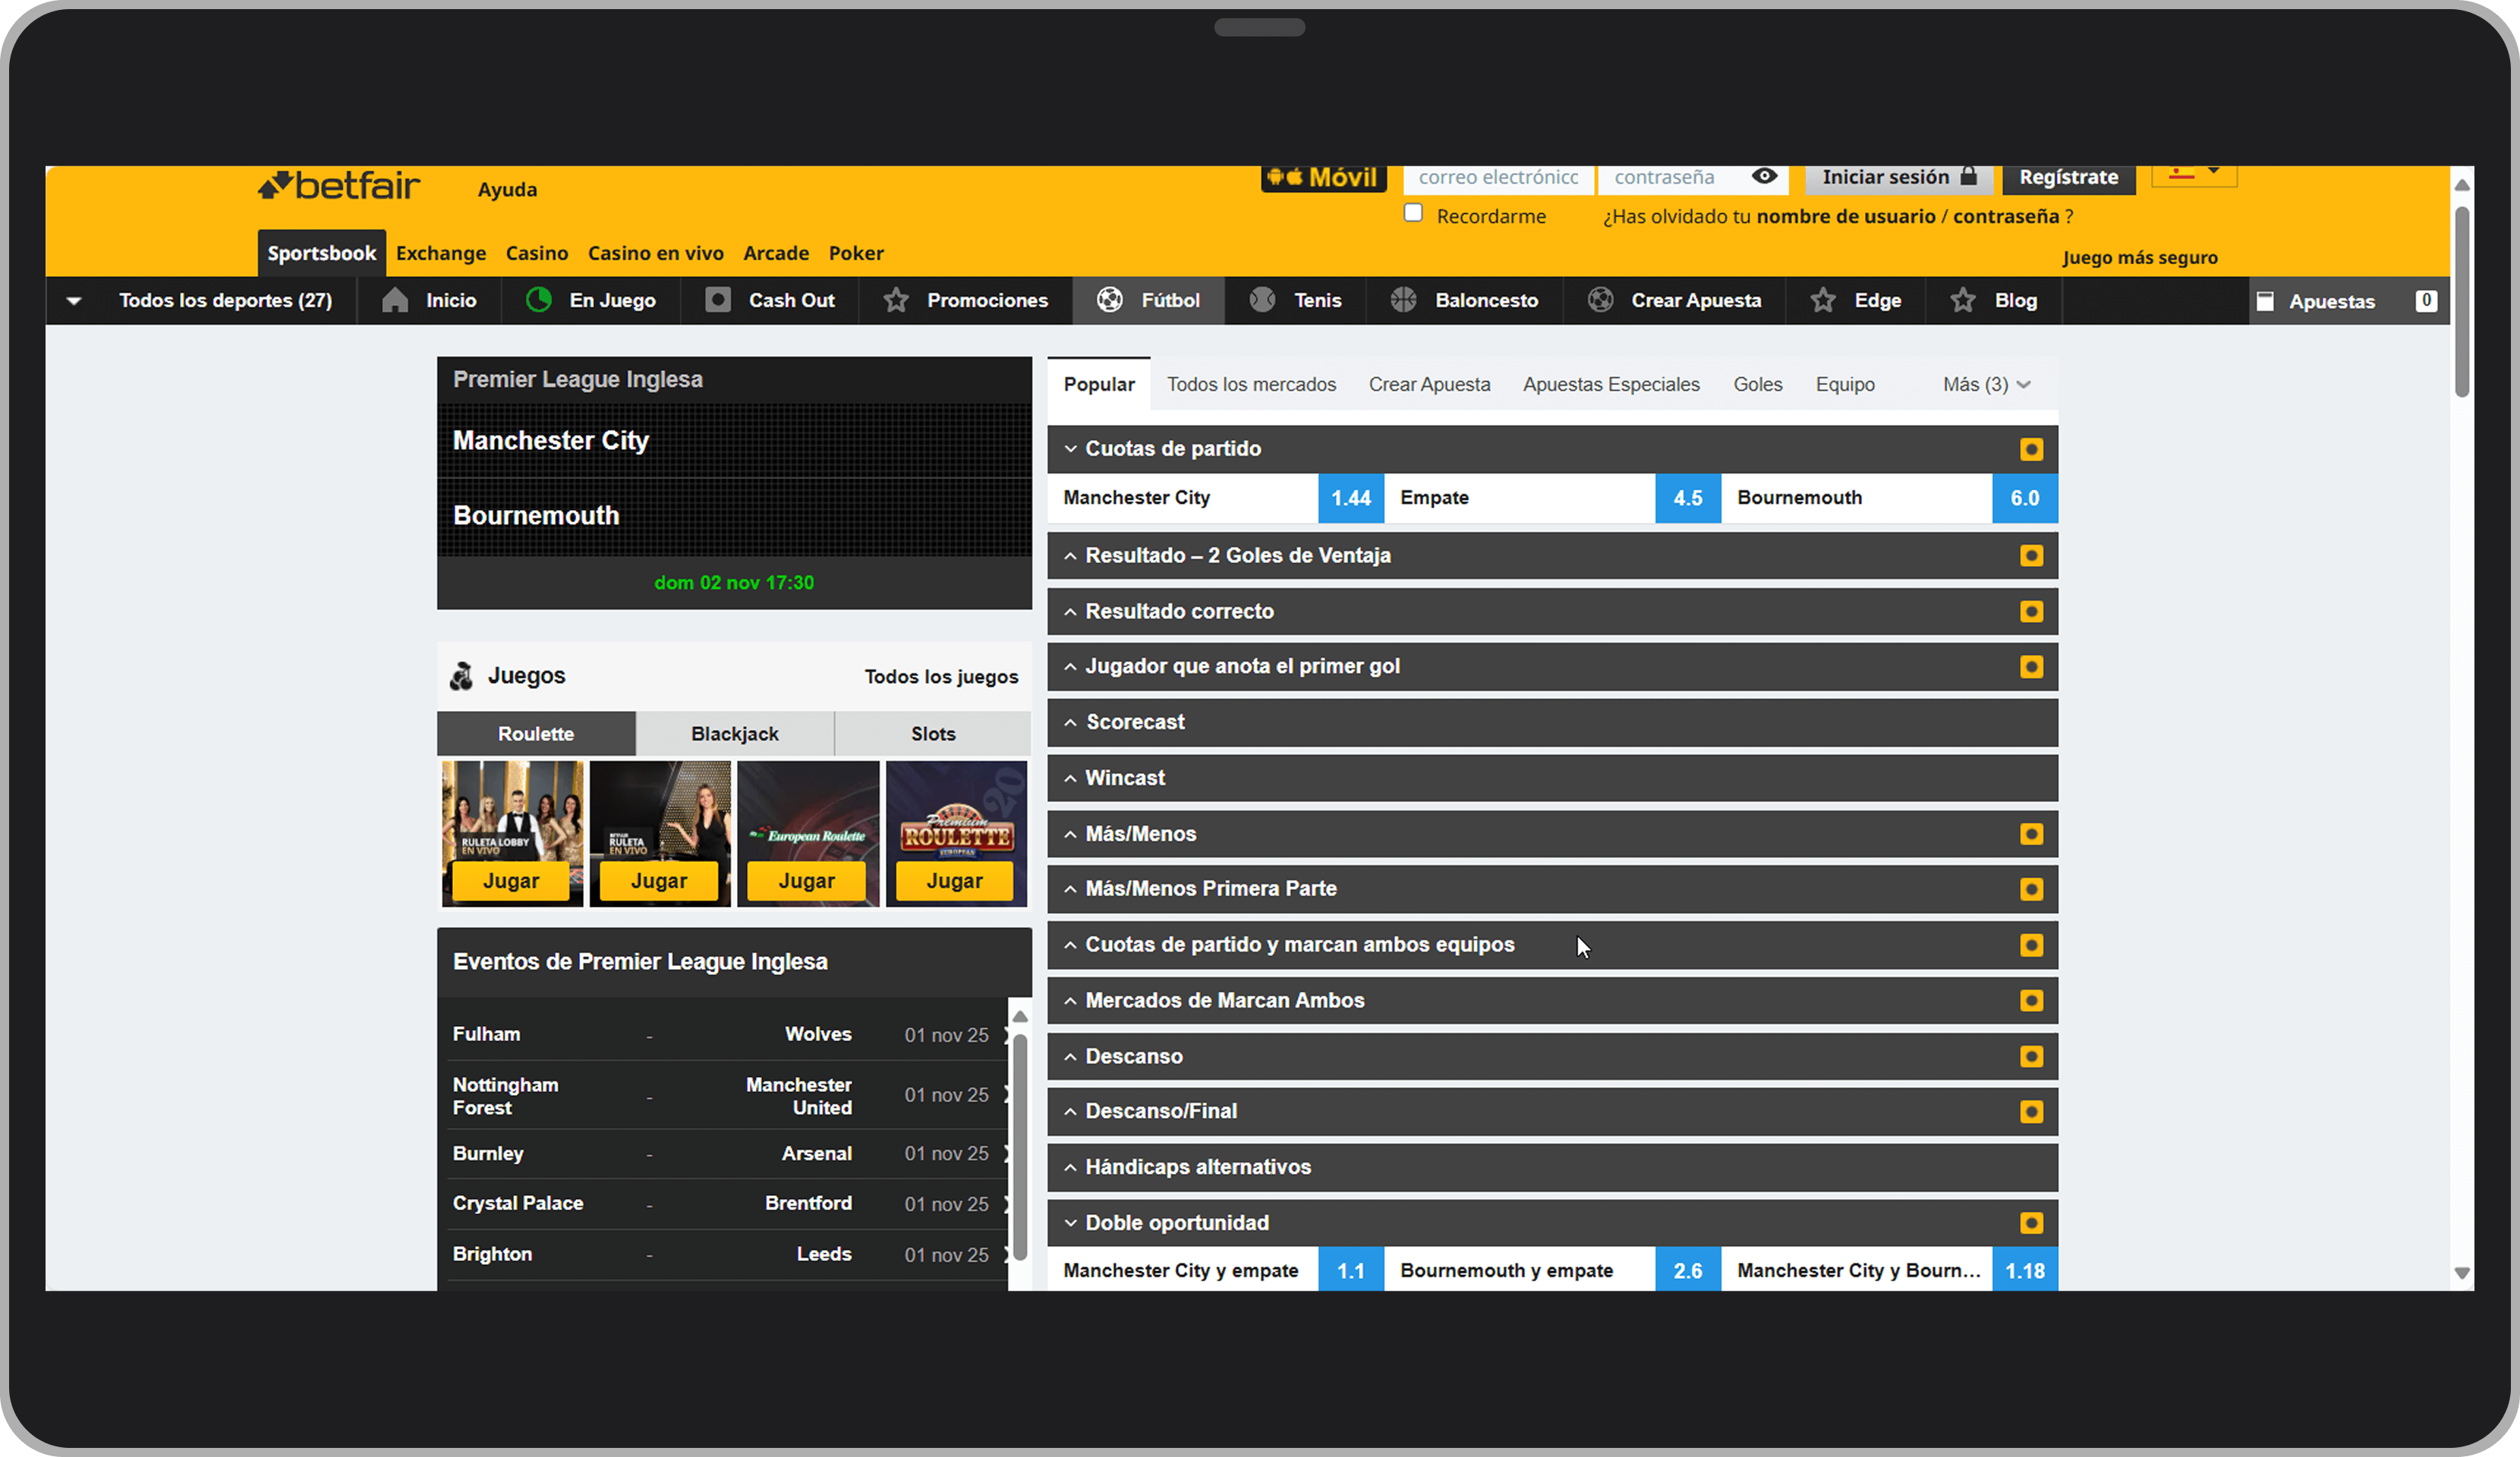Click the Blog star icon

click(x=1963, y=300)
